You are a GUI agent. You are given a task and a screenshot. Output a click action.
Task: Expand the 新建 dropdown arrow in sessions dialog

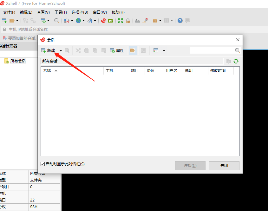point(61,51)
